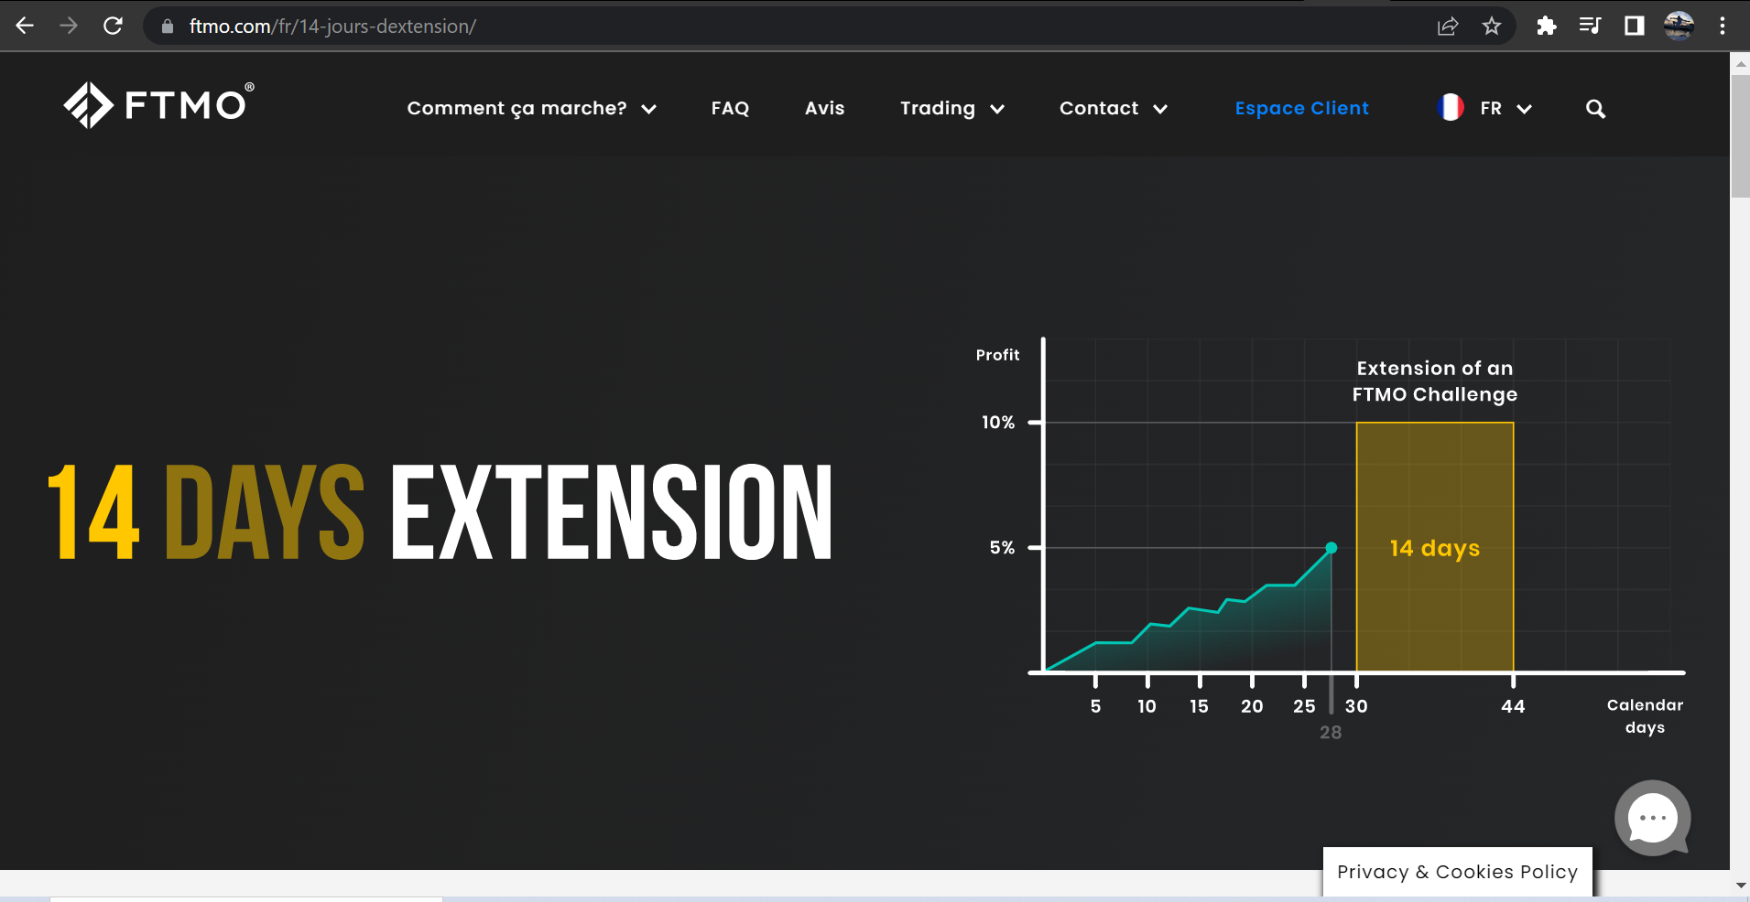
Task: Open the browser extensions puzzle icon
Action: coord(1547,27)
